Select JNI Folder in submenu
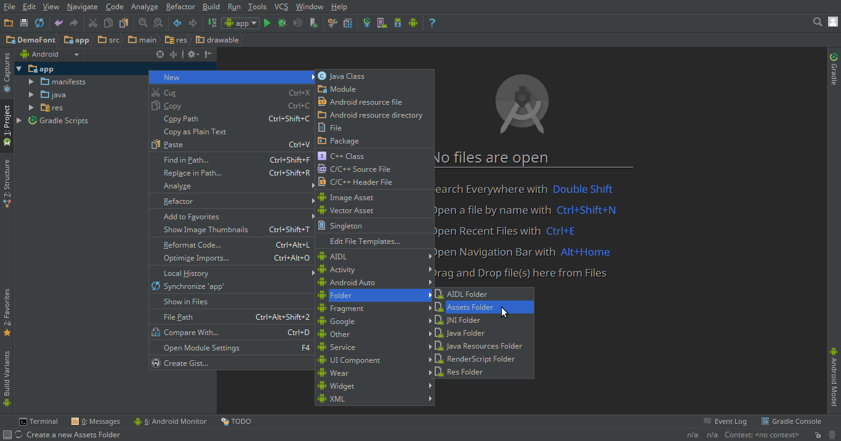 (x=483, y=320)
